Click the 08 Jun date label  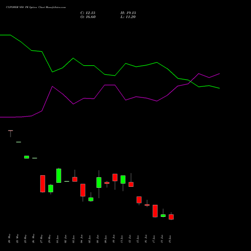[97, 239]
